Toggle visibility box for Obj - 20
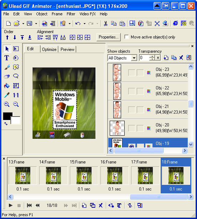This screenshot has width=197, height=219. pyautogui.click(x=131, y=128)
